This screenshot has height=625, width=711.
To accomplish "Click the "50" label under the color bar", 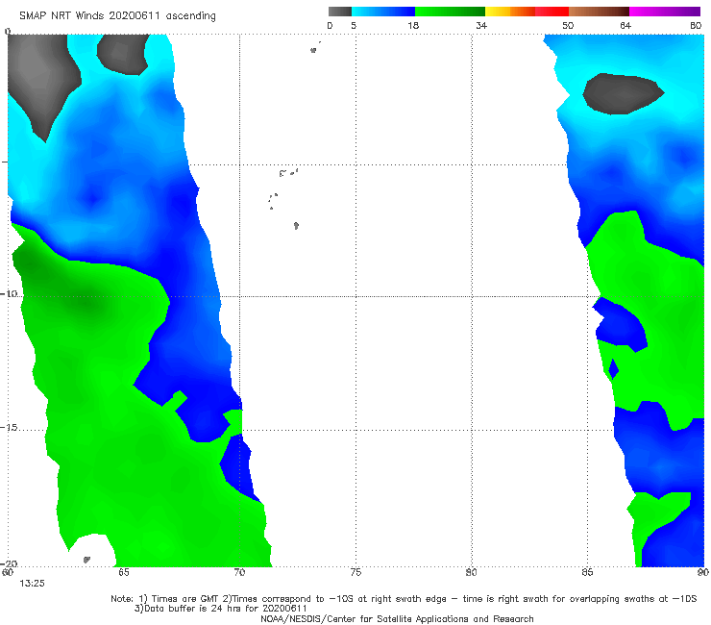I will click(x=568, y=26).
